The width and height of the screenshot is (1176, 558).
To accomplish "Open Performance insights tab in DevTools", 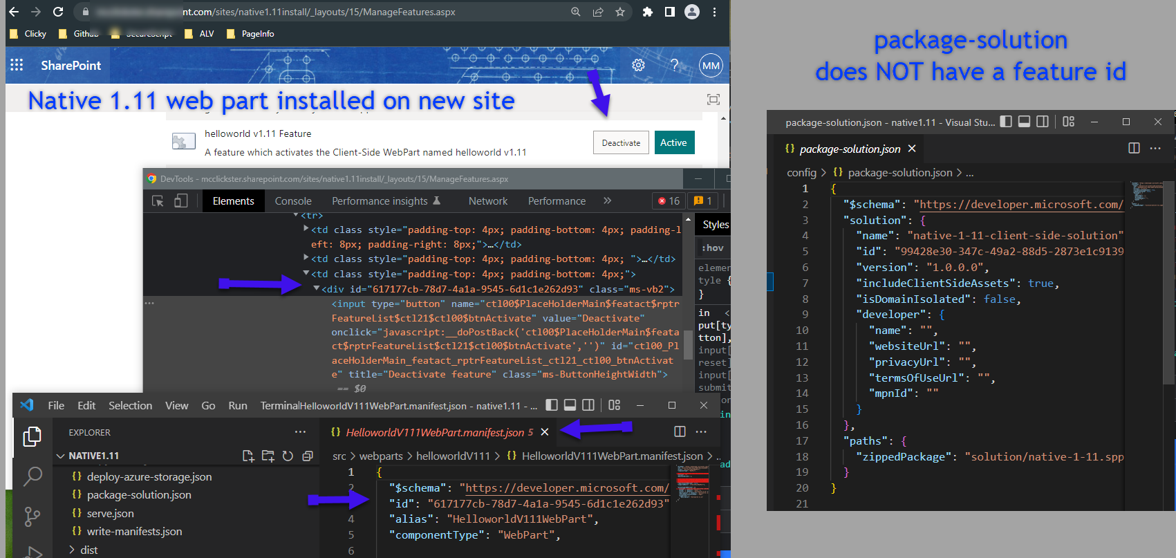I will point(386,201).
